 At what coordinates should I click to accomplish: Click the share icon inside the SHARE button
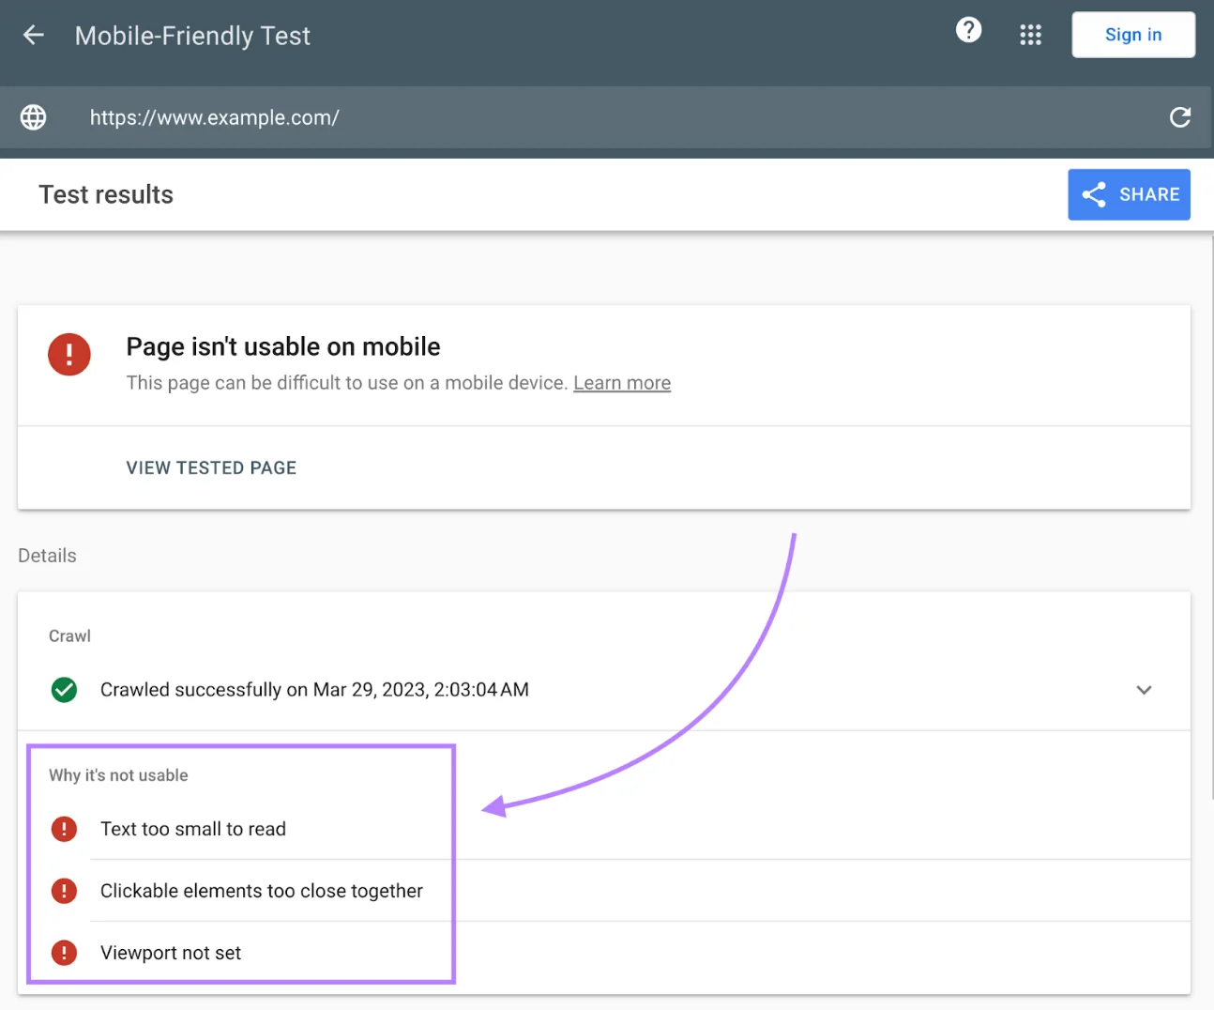click(x=1093, y=194)
